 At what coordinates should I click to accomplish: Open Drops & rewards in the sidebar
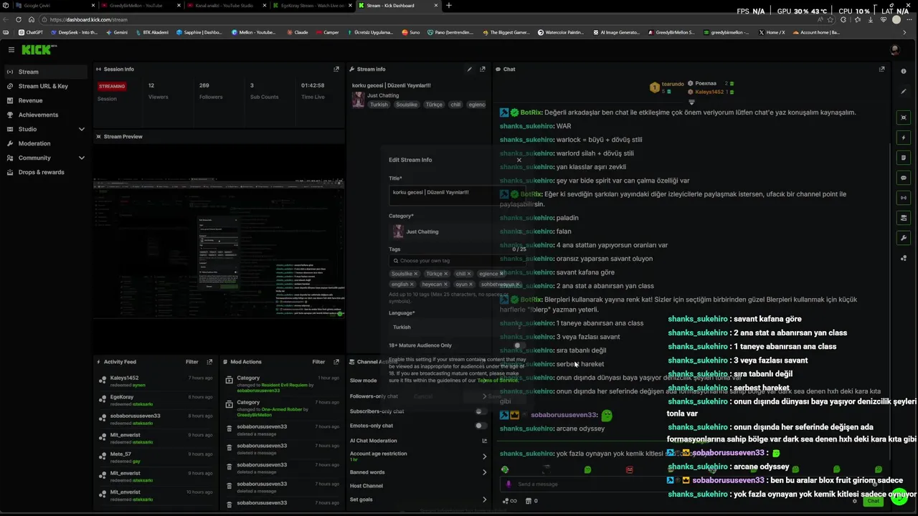44,172
